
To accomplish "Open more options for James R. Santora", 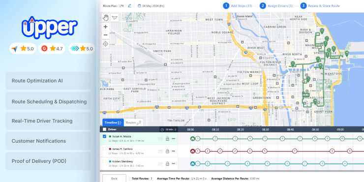I will pyautogui.click(x=174, y=151).
